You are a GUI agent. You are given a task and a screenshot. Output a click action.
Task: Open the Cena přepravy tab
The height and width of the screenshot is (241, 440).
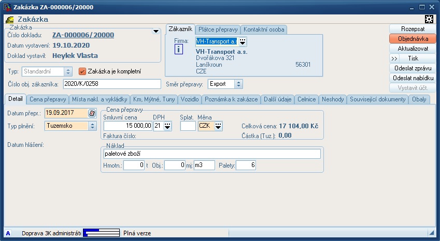pyautogui.click(x=48, y=99)
